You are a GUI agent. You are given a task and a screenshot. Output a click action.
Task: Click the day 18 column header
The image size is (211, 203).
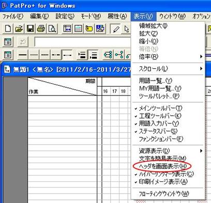point(123,91)
